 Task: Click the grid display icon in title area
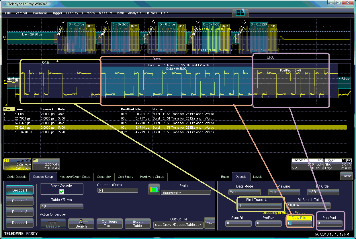[x=240, y=13]
